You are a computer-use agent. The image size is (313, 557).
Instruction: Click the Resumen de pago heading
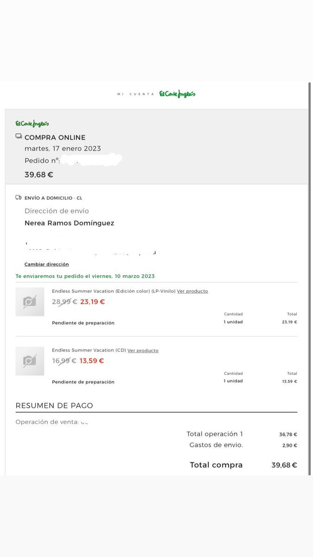[x=54, y=406]
